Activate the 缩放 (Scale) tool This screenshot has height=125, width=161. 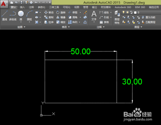click(61, 22)
